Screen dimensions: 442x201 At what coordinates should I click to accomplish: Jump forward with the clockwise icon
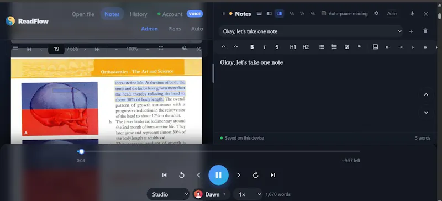[255, 175]
